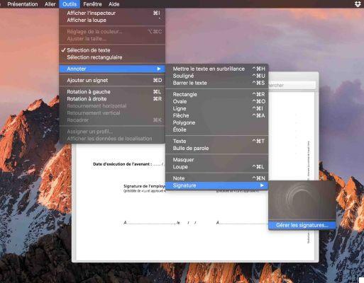The image size is (364, 283).
Task: Choose Polygone annotation
Action: pyautogui.click(x=216, y=122)
